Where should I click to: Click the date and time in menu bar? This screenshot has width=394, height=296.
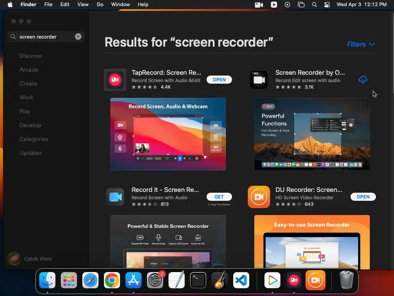[362, 5]
